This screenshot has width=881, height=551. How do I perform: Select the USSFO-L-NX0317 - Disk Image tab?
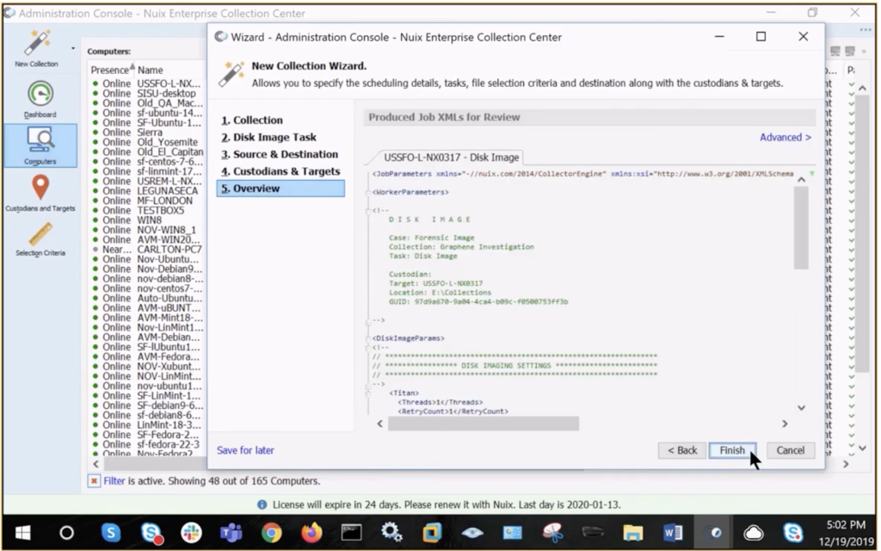(x=451, y=158)
